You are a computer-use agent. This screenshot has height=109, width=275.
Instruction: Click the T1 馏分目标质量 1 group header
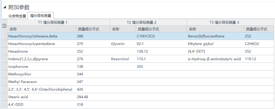(59, 23)
